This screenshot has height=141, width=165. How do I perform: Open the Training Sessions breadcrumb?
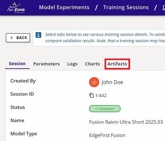[x=126, y=7]
